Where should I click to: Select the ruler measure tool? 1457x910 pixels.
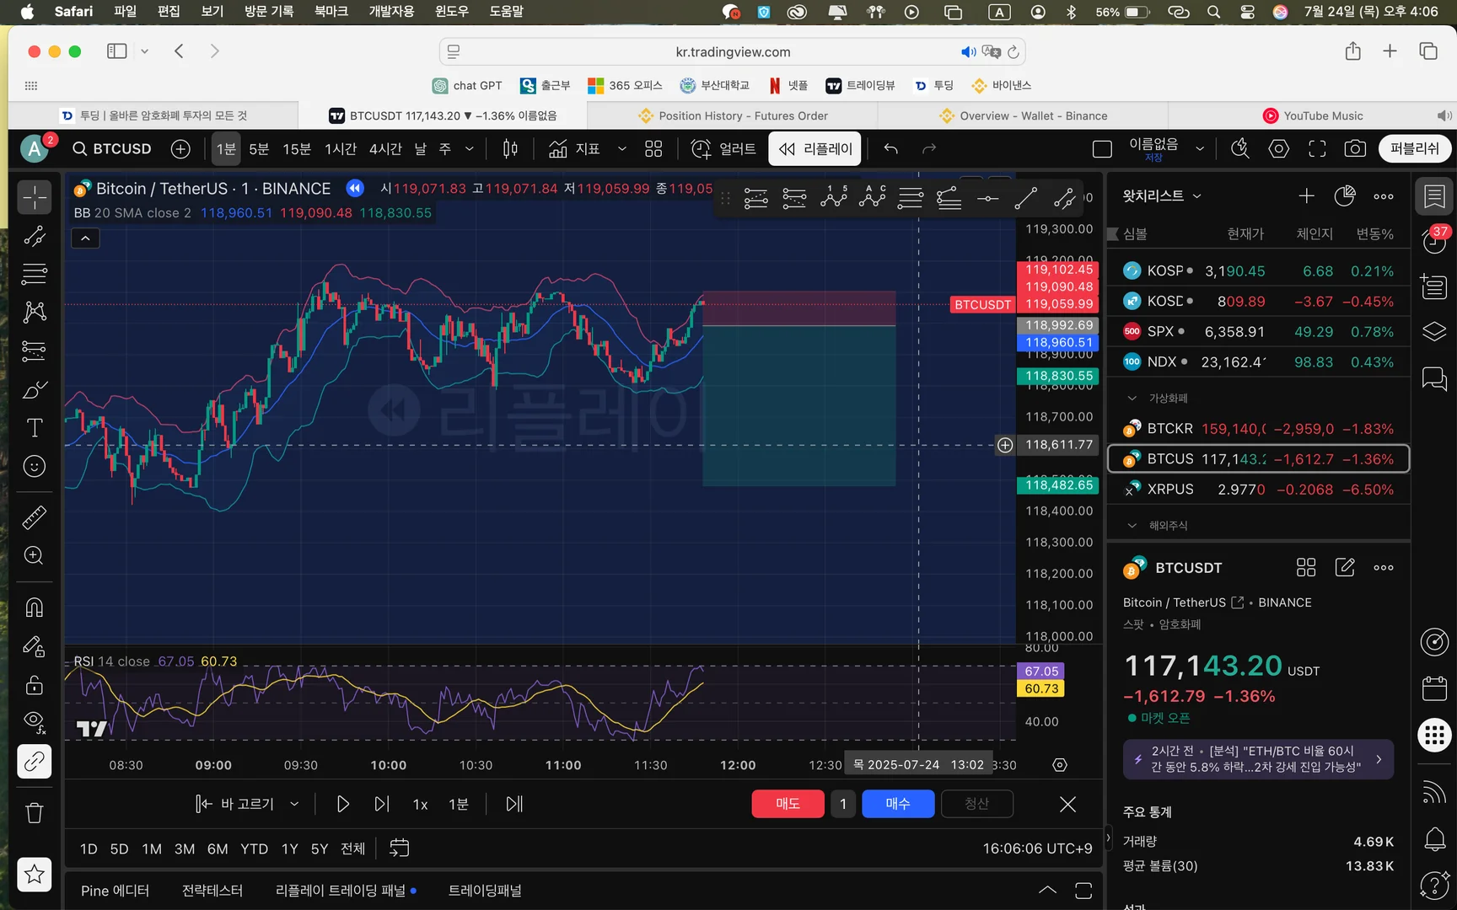click(35, 517)
